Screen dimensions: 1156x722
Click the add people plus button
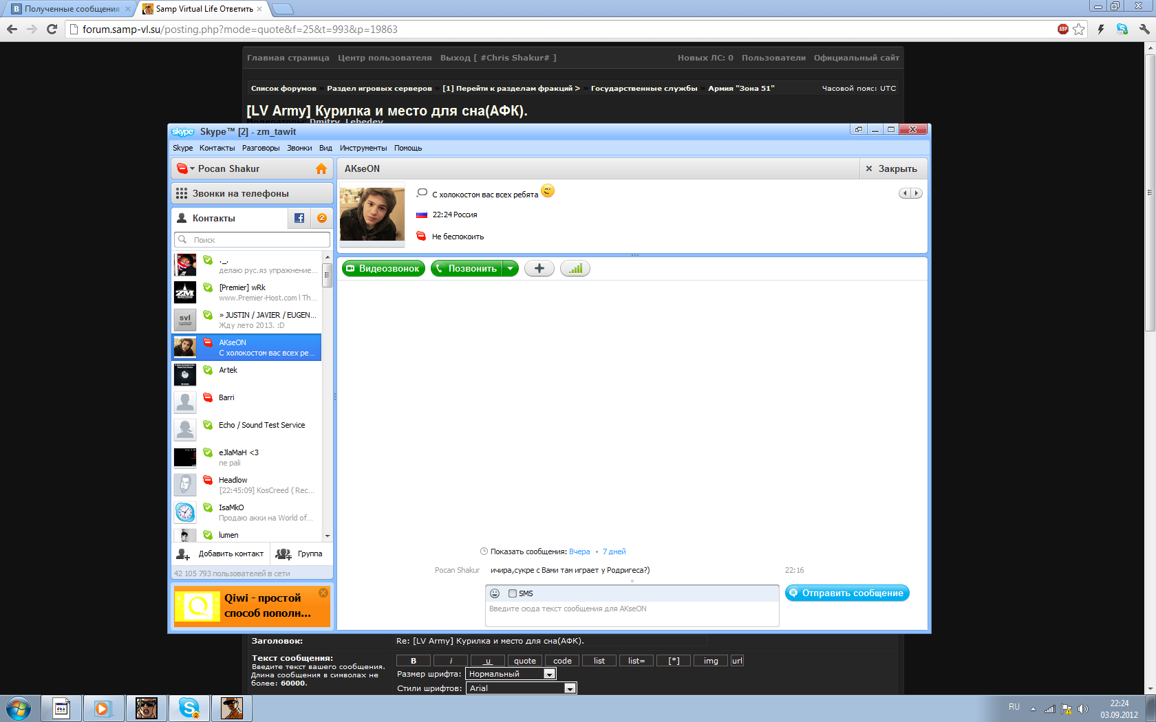tap(539, 268)
